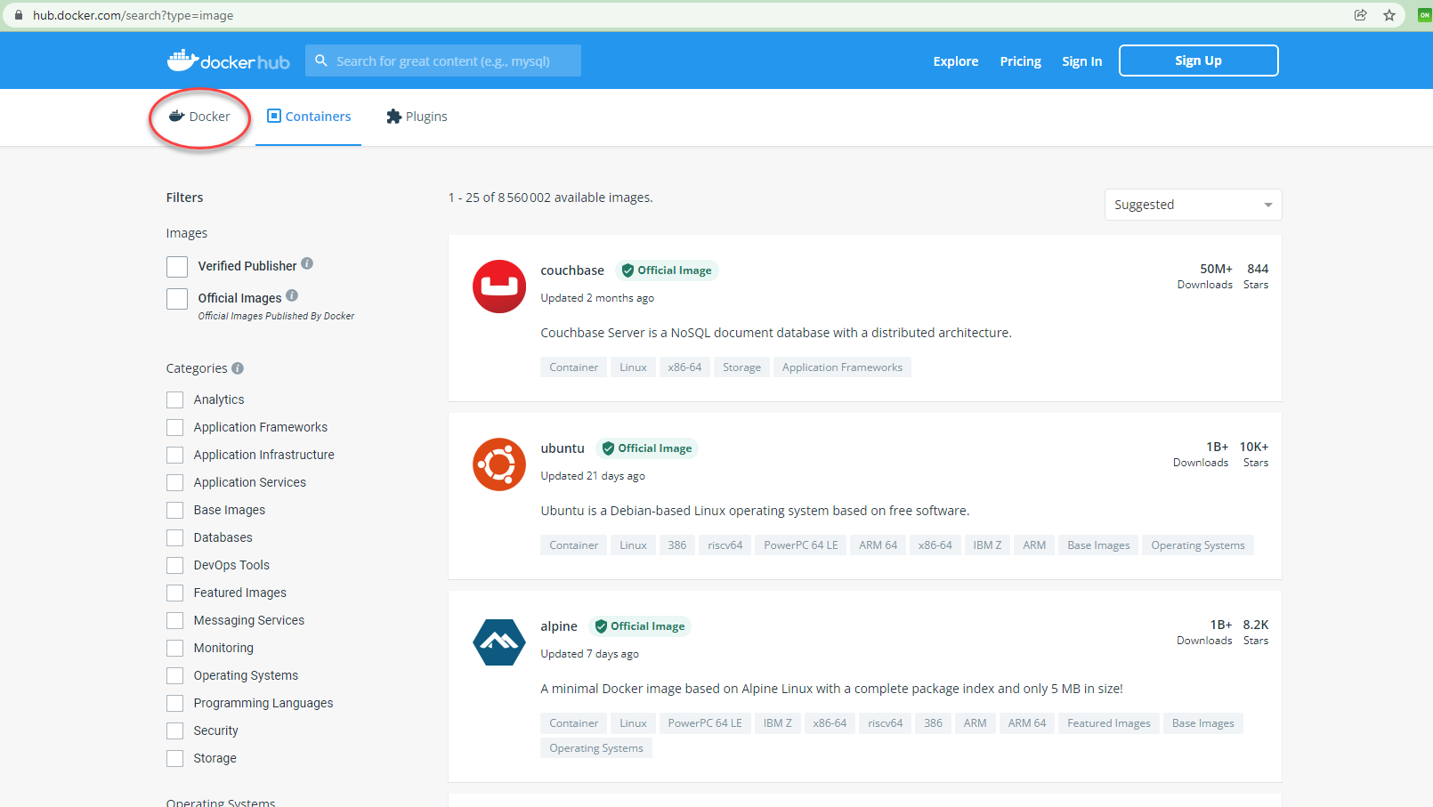This screenshot has width=1433, height=807.
Task: Click the PowerPC 64 LE tag on ubuntu
Action: pyautogui.click(x=800, y=545)
